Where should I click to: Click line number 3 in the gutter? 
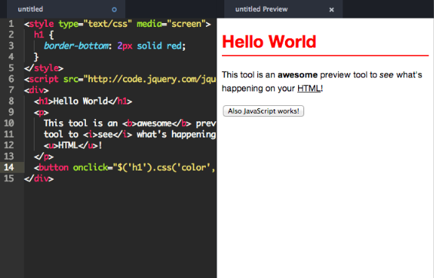[x=11, y=45]
